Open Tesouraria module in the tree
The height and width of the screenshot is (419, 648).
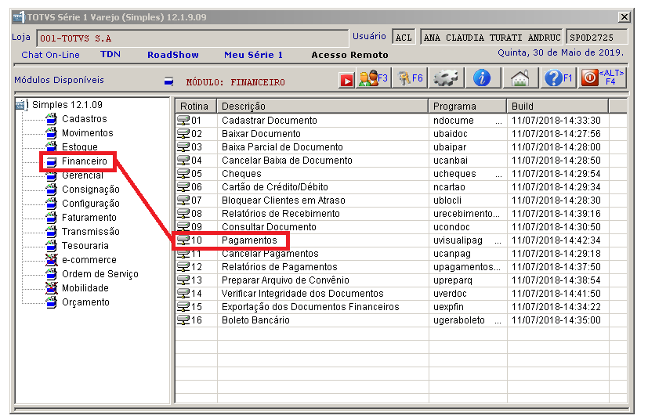(85, 246)
